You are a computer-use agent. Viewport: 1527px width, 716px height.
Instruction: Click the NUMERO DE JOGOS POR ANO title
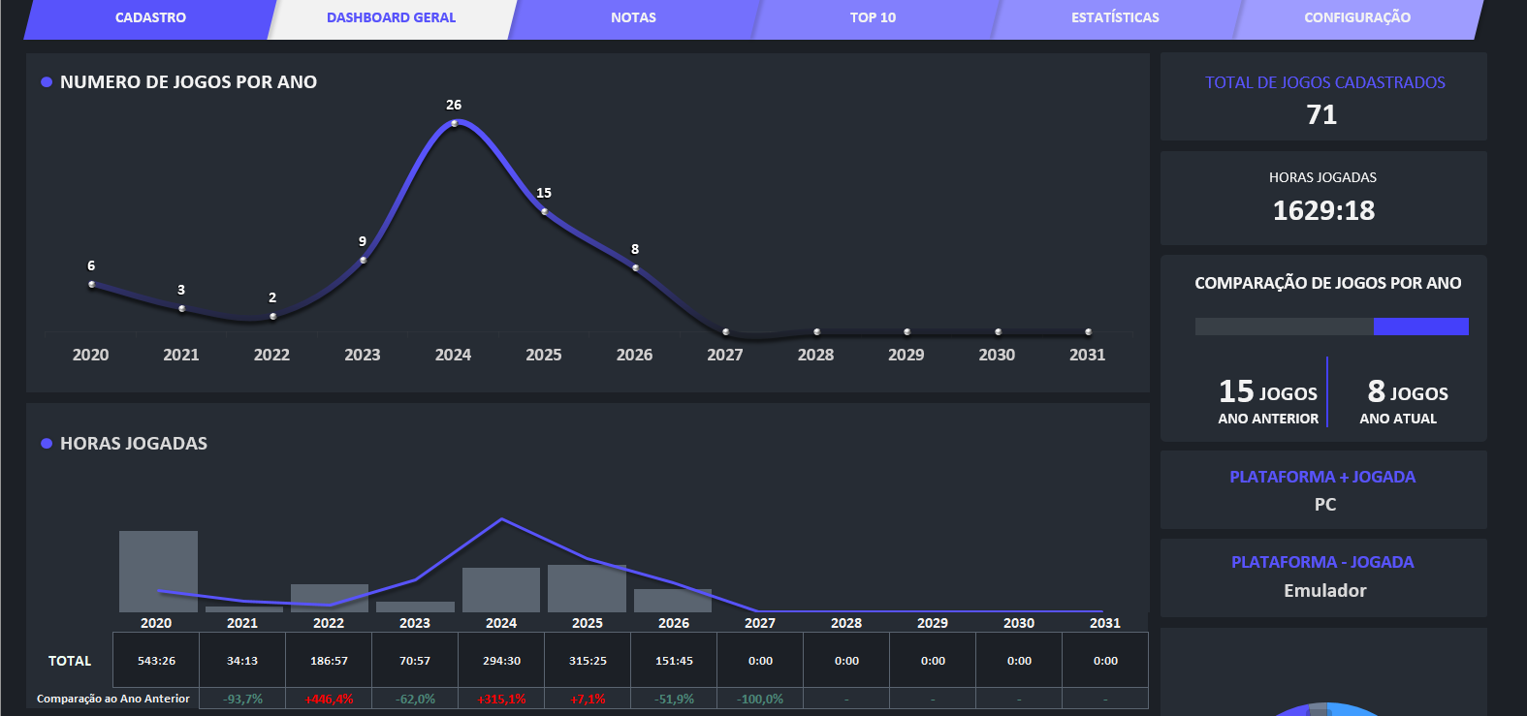[x=188, y=82]
